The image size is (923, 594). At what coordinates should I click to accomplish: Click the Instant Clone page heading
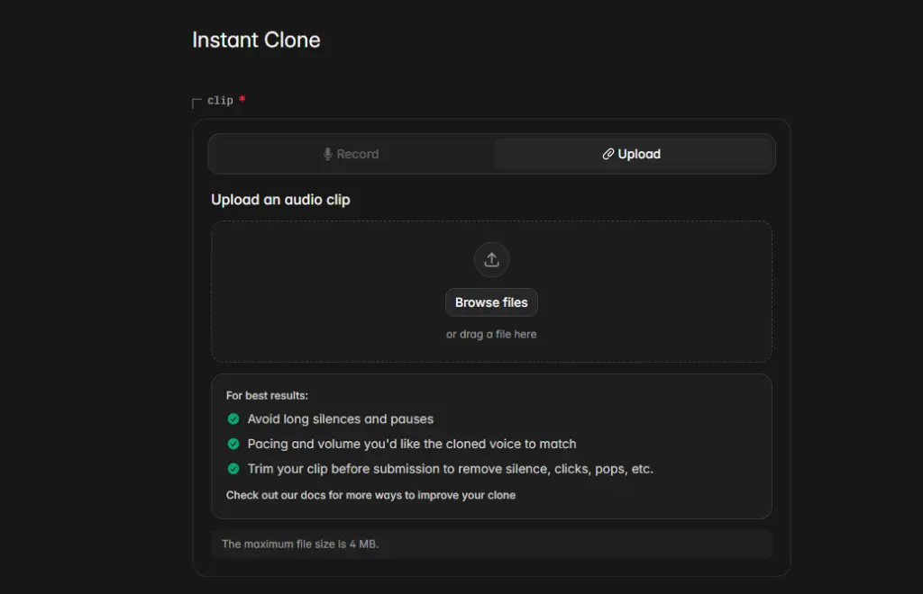coord(255,40)
